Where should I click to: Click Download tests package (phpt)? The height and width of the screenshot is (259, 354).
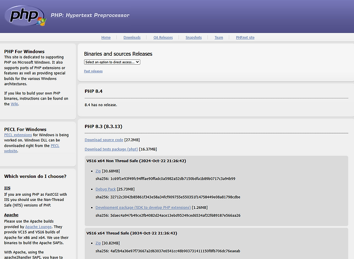[x=111, y=149]
